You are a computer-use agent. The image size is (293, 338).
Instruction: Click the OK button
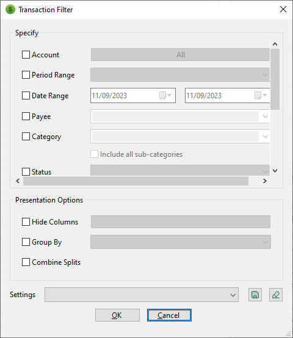tap(117, 315)
